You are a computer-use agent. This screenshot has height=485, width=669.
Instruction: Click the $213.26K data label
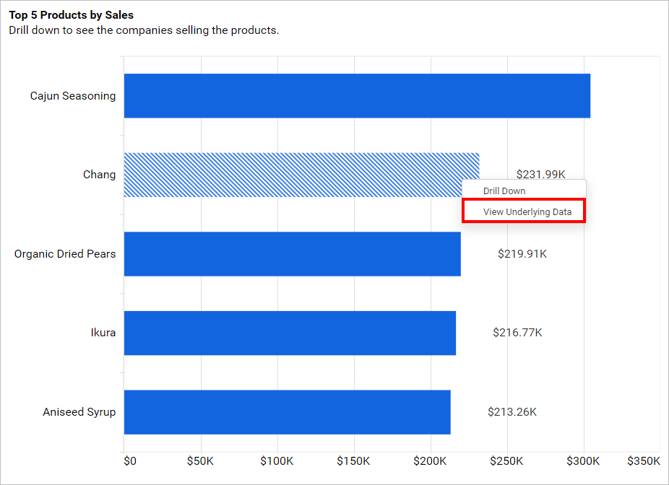tap(512, 412)
